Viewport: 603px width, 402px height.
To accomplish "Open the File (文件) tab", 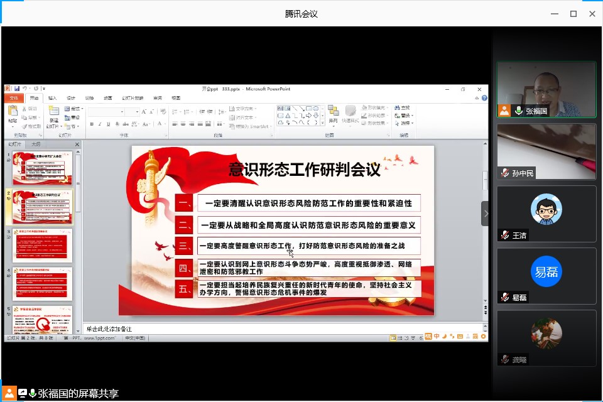I will tap(14, 98).
